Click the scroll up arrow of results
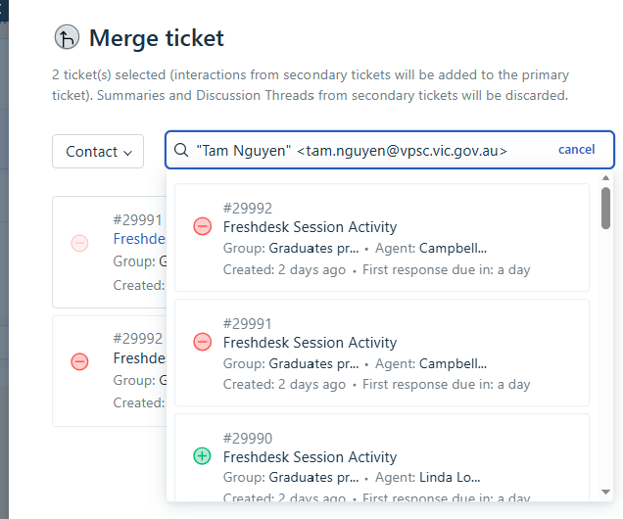 pos(605,178)
